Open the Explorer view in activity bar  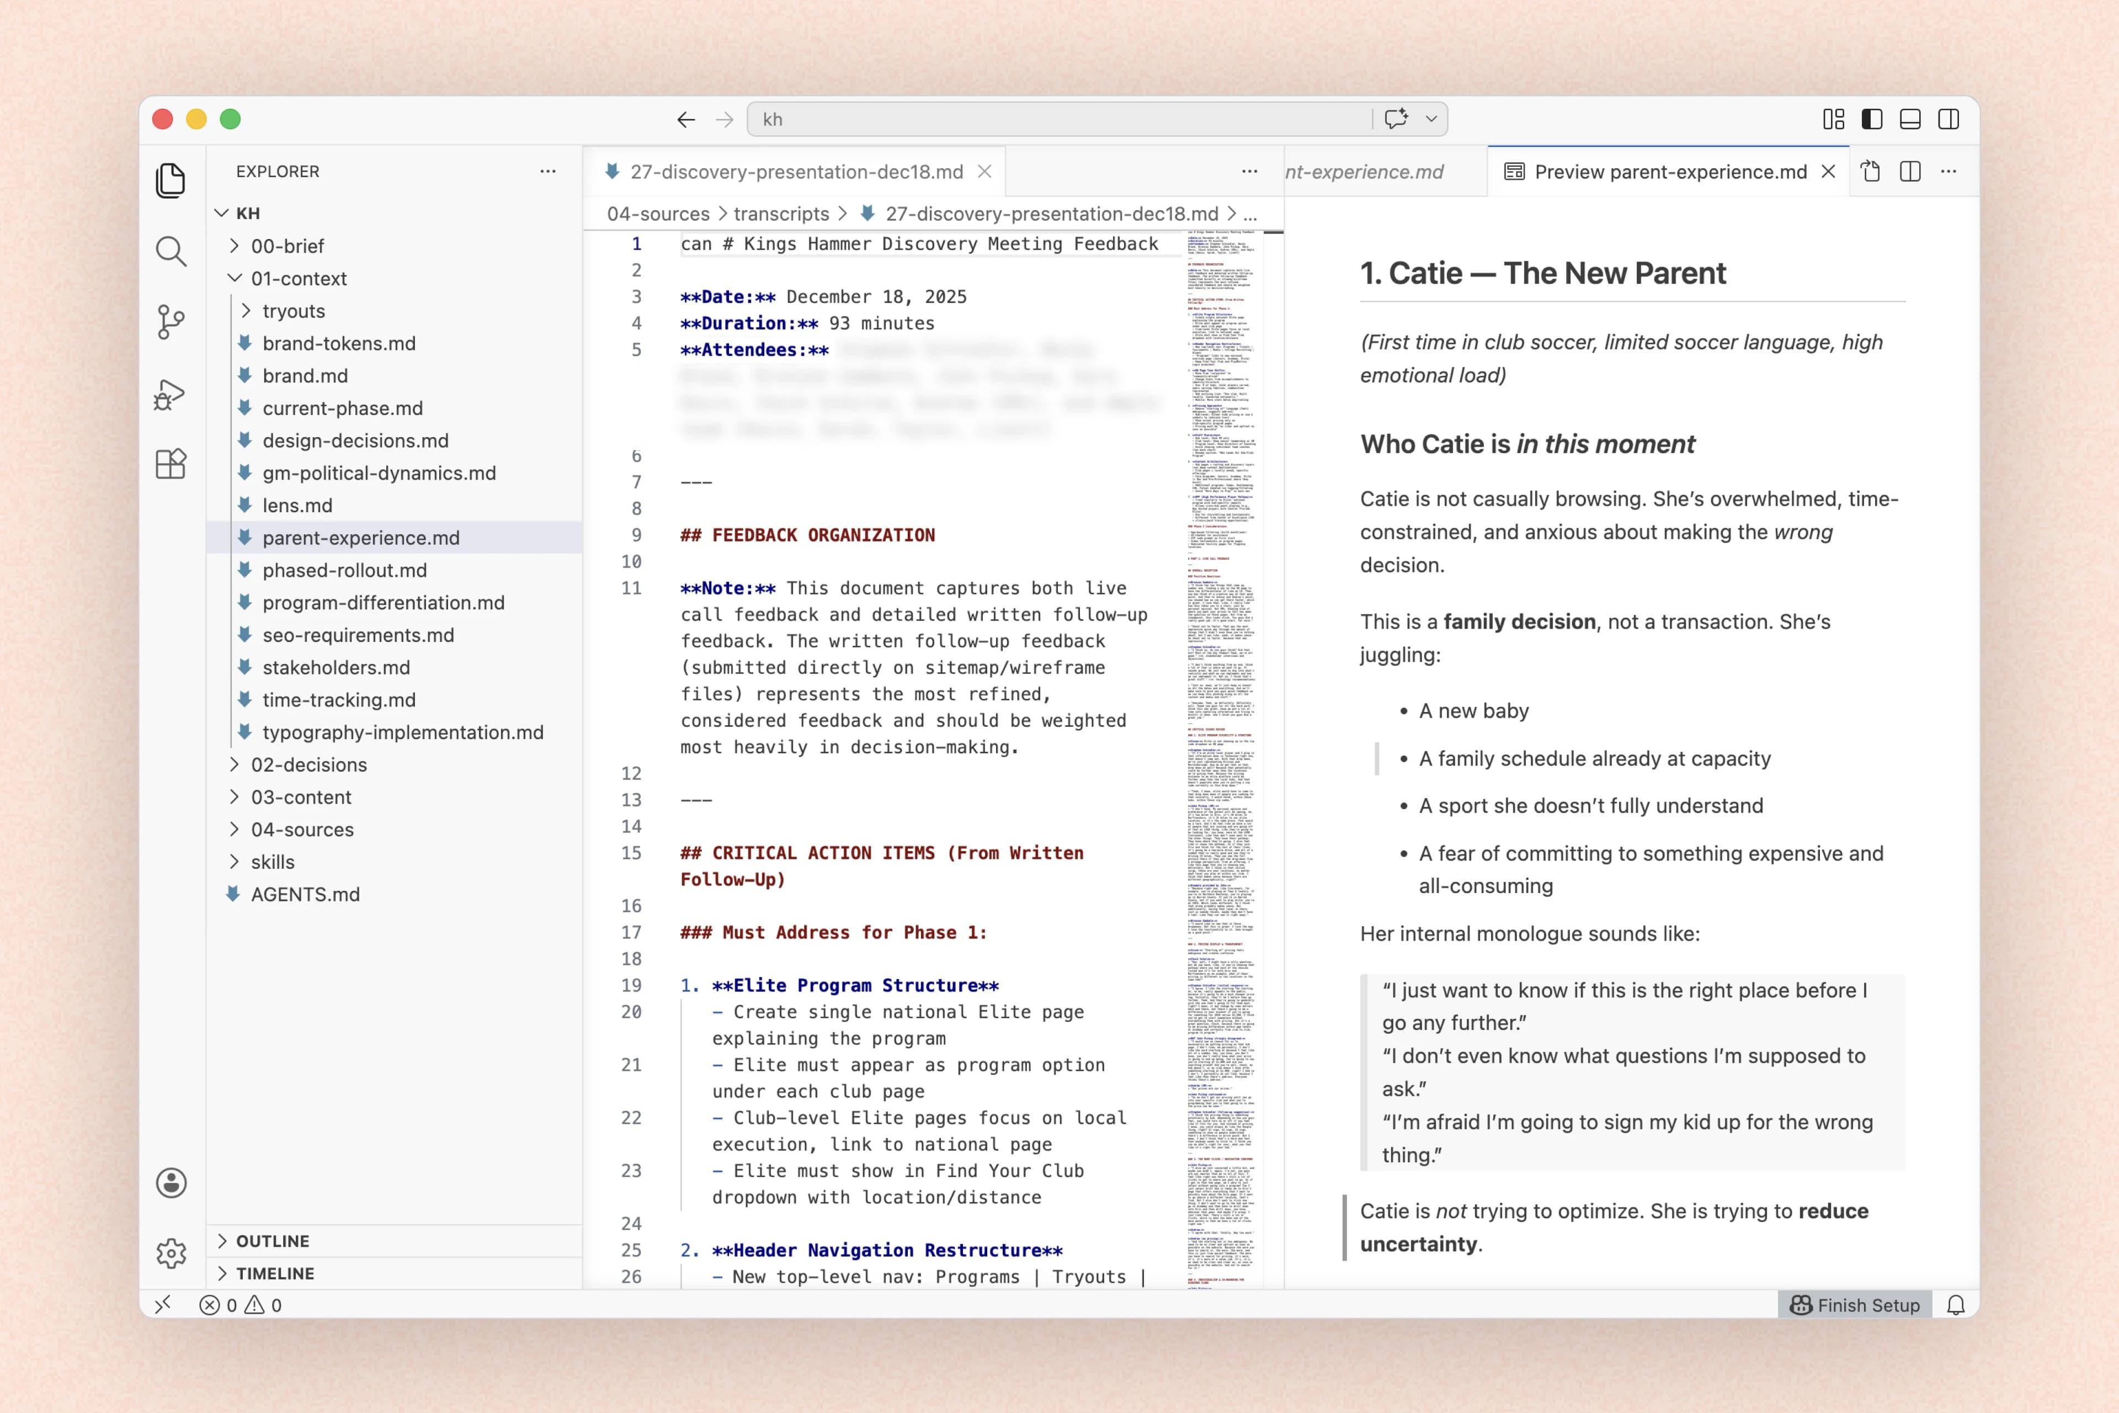(x=171, y=180)
